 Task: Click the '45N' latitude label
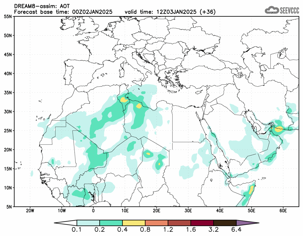[8, 55]
